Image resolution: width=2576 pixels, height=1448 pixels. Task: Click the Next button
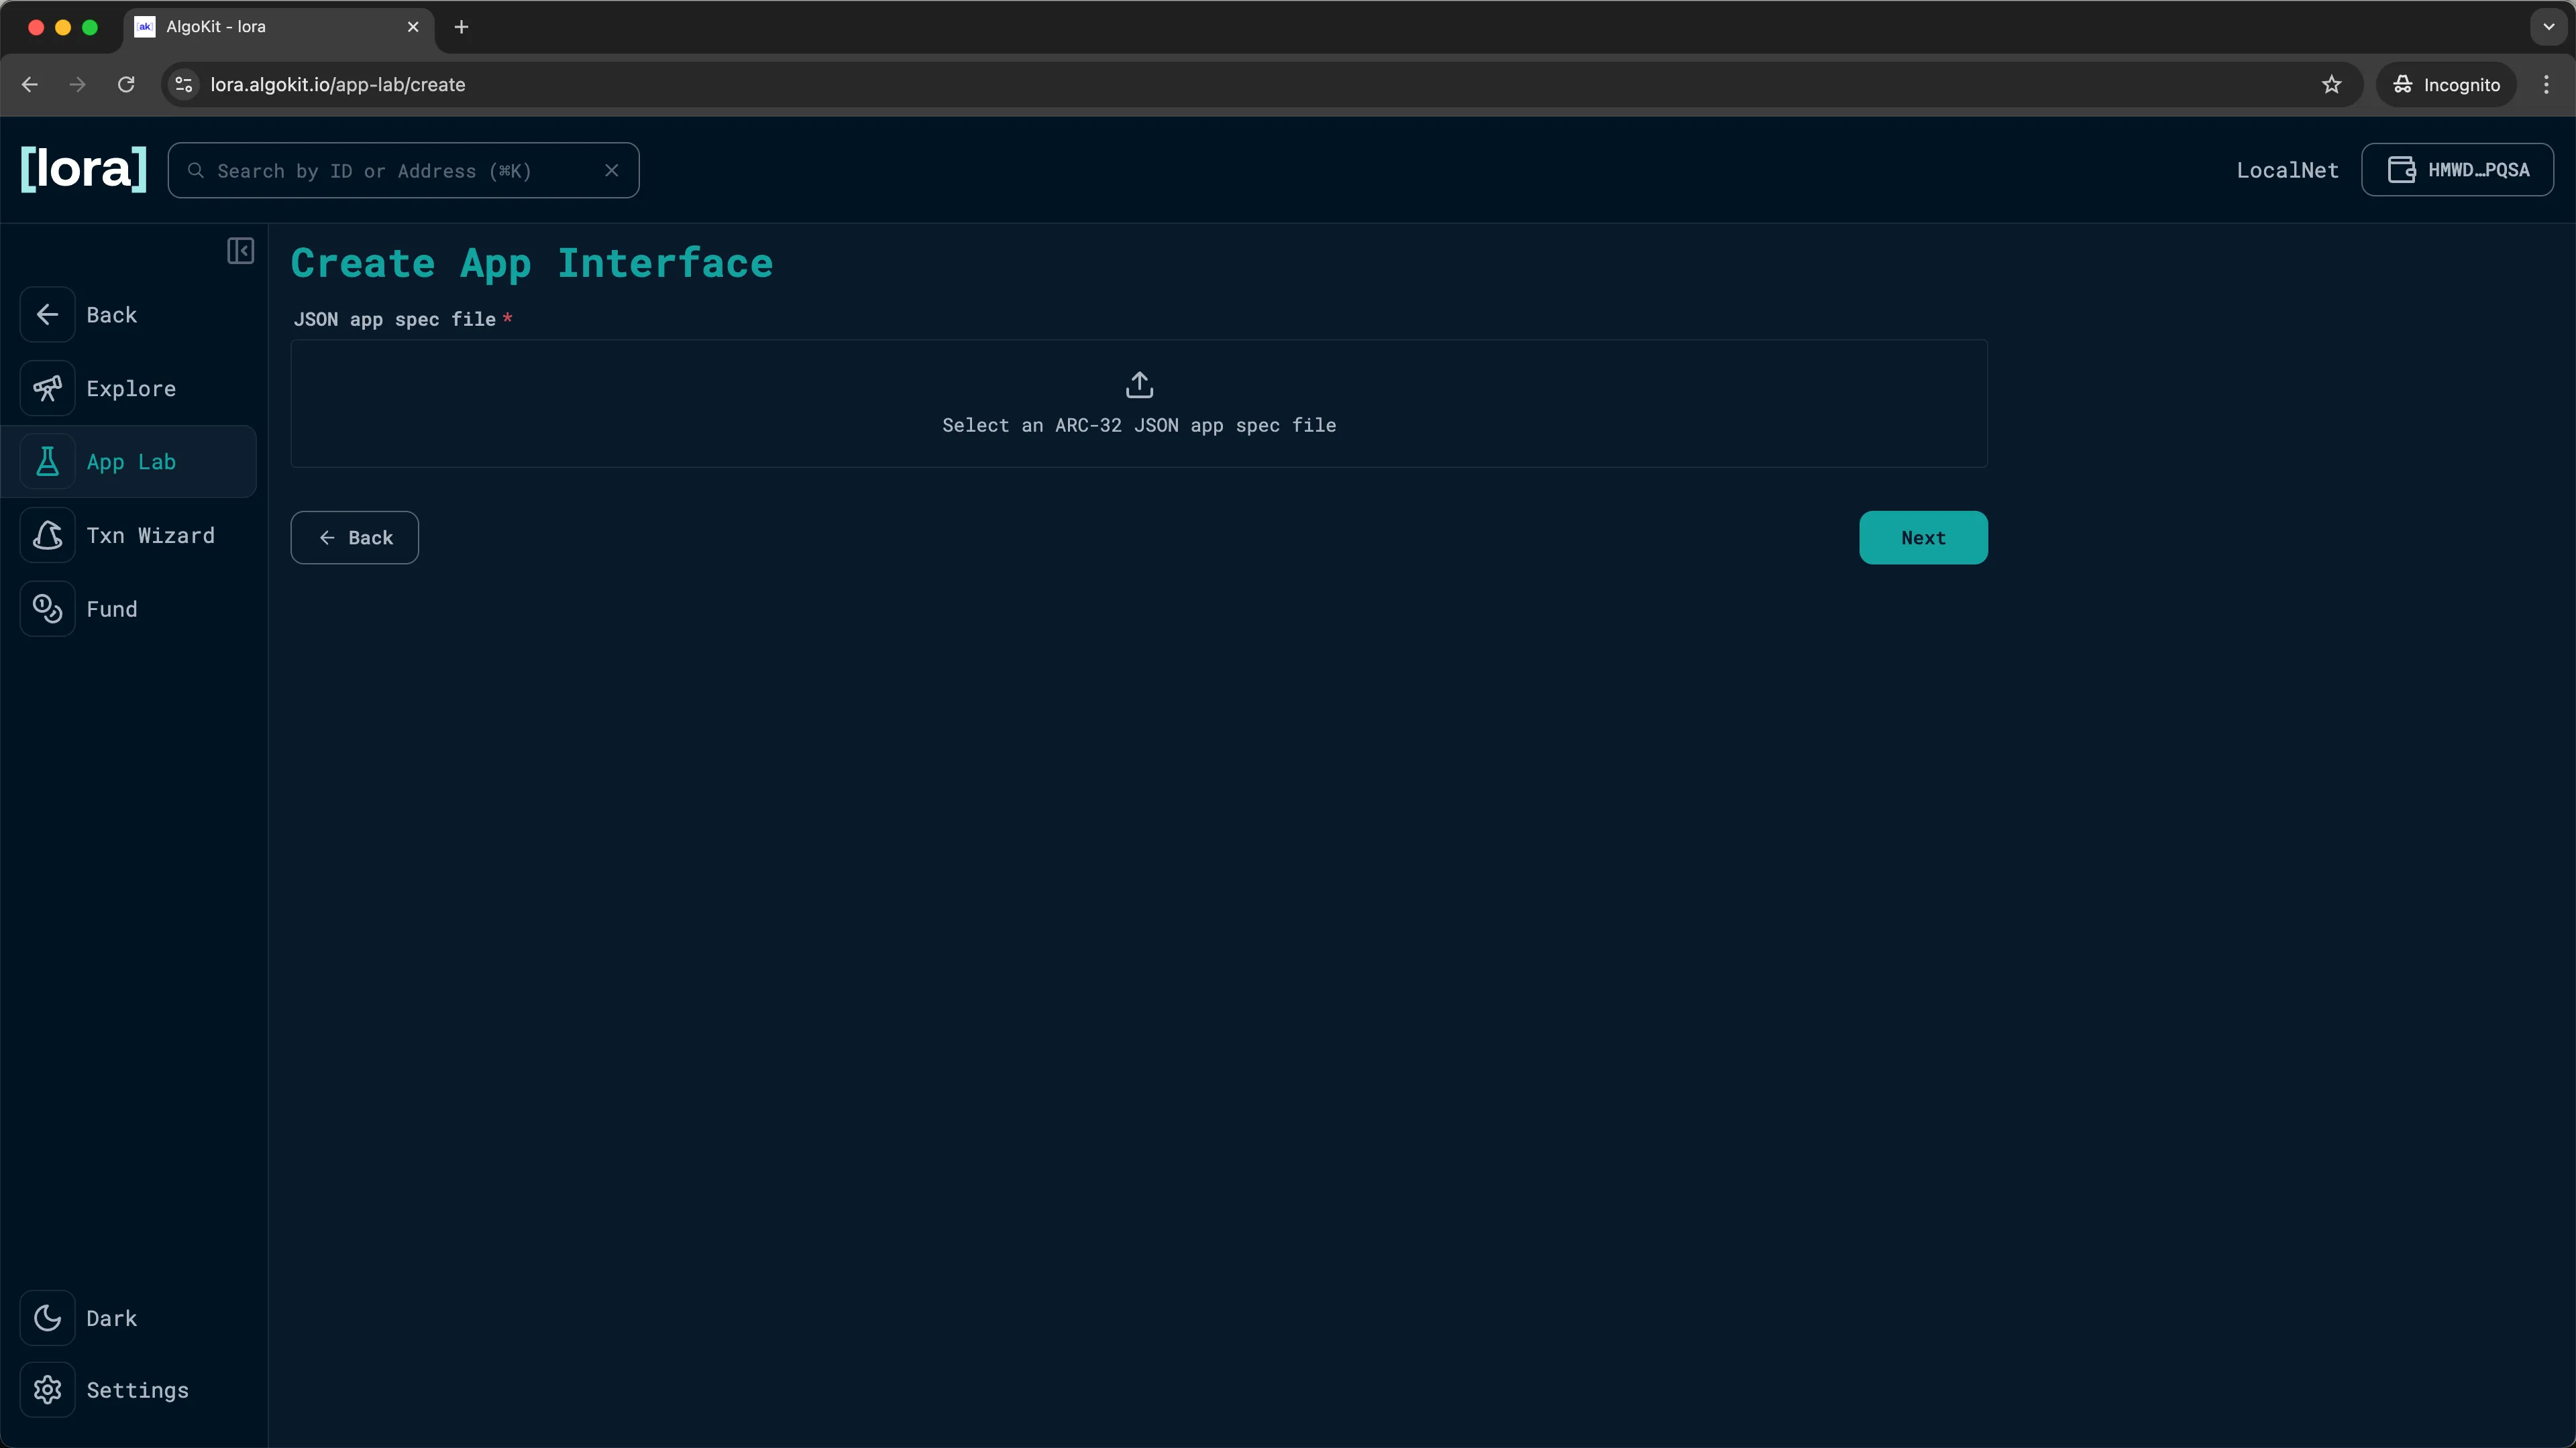1922,536
